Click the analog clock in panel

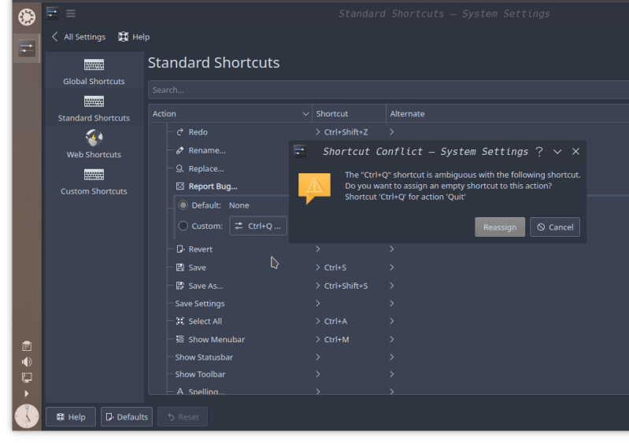coord(27,416)
